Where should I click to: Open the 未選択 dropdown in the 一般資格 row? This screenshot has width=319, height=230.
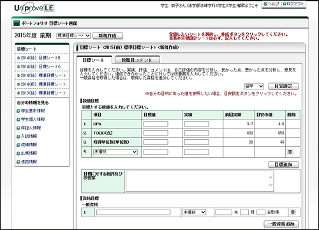pyautogui.click(x=194, y=212)
